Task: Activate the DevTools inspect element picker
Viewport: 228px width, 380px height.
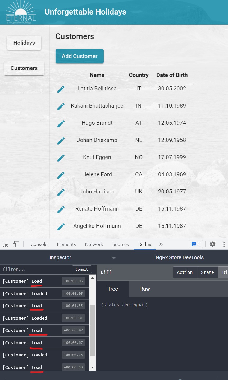Action: pyautogui.click(x=5, y=244)
